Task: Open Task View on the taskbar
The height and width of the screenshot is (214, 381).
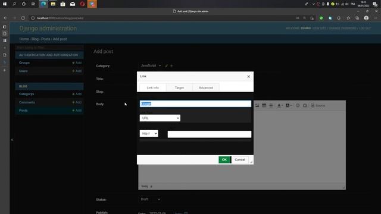Action: (x=33, y=4)
